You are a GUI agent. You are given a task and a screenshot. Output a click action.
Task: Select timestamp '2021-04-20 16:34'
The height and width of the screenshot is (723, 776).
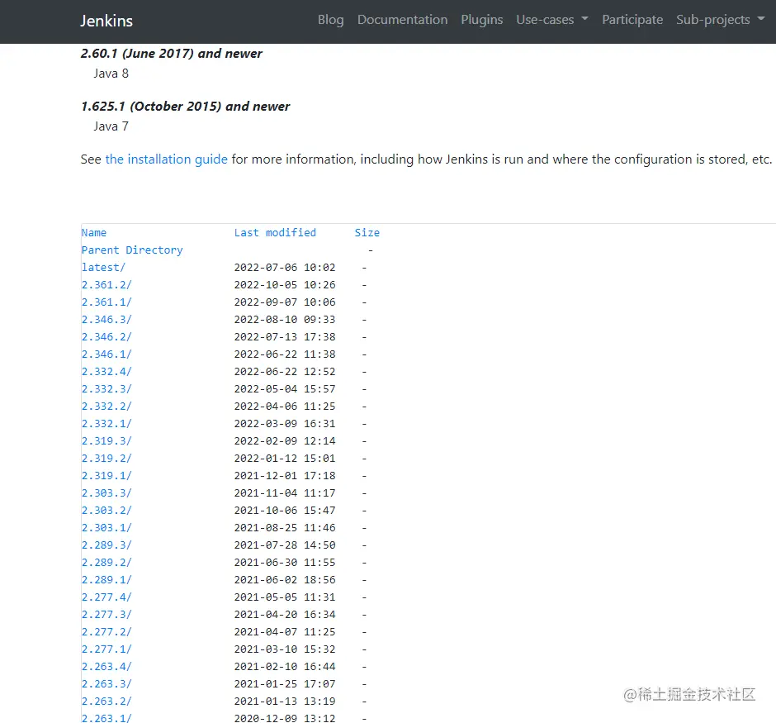point(285,614)
